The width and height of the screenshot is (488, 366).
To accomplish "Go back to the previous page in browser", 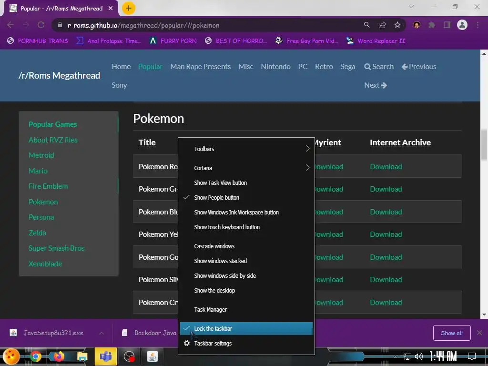I will point(10,25).
